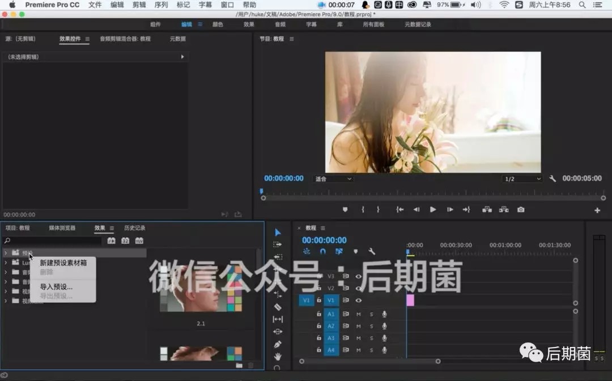
Task: Choose 导入预设... from context menu
Action: (x=56, y=286)
